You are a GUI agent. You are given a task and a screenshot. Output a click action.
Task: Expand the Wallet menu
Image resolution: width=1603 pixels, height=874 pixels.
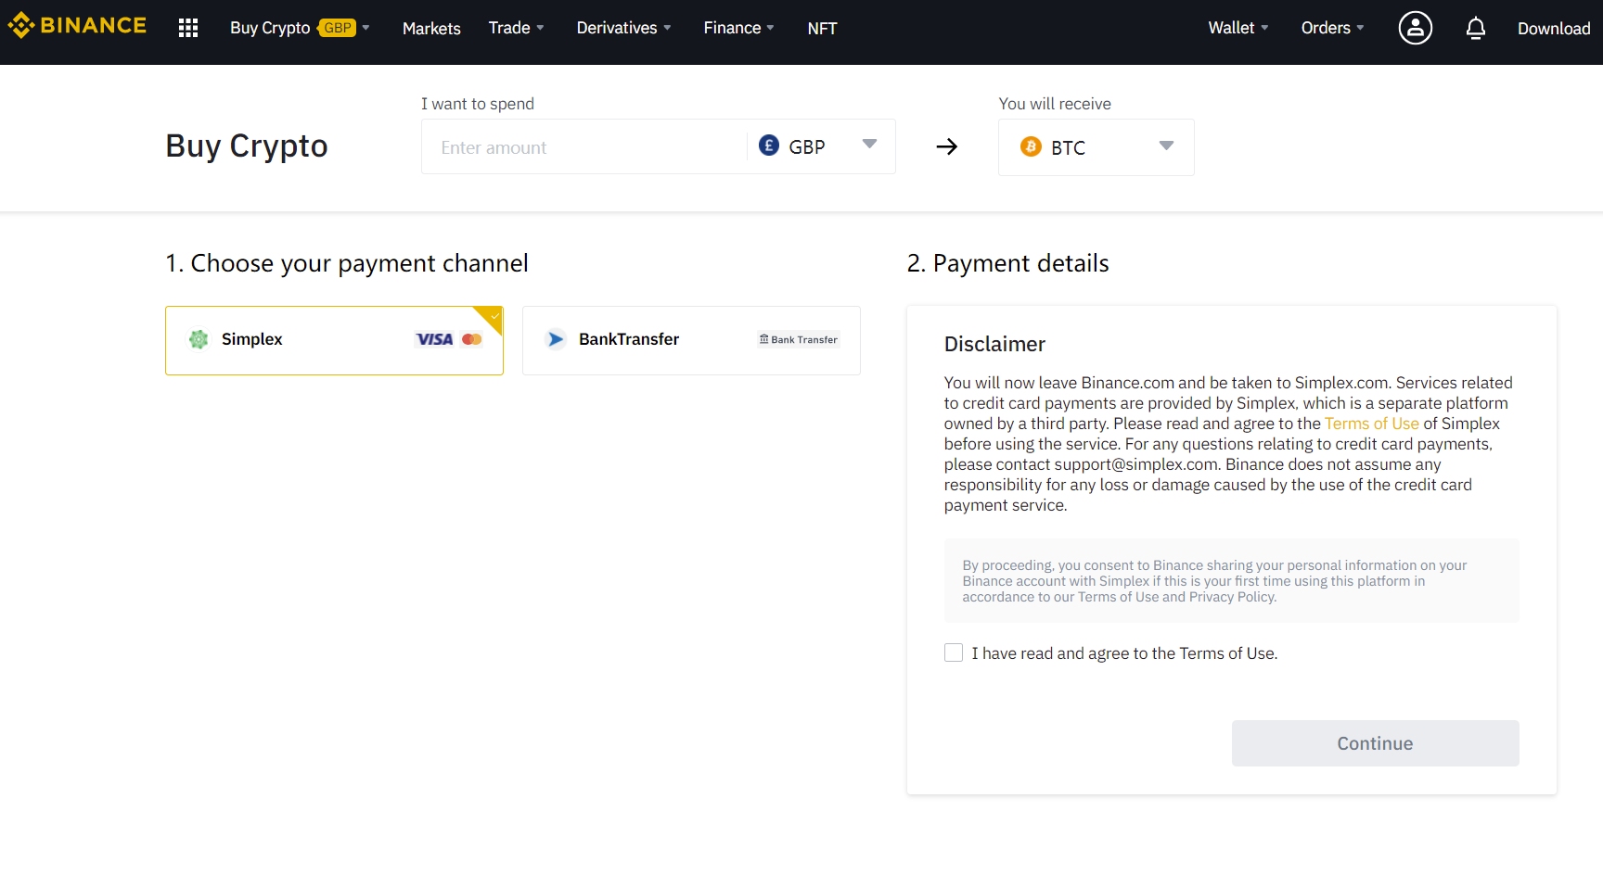click(x=1238, y=28)
